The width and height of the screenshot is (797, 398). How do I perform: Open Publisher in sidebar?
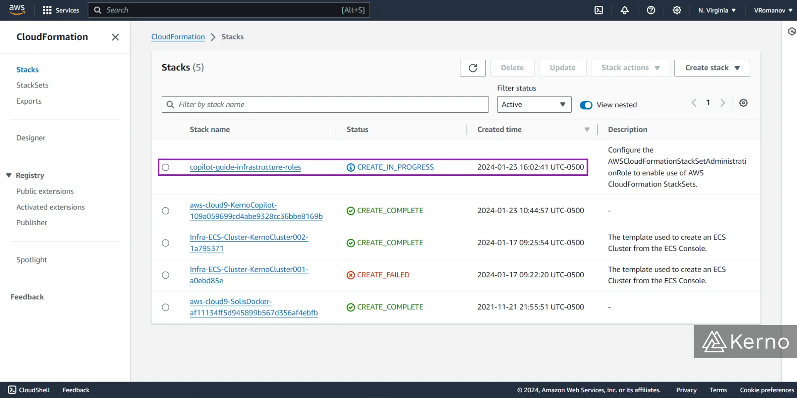pyautogui.click(x=32, y=223)
